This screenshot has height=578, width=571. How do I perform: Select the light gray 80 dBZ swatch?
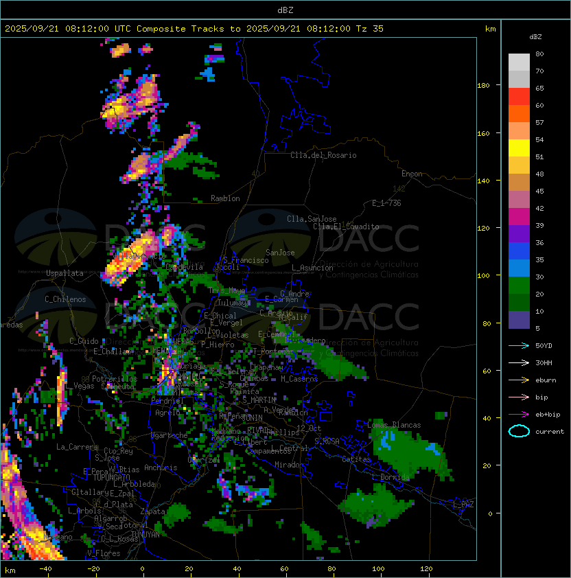click(x=519, y=62)
